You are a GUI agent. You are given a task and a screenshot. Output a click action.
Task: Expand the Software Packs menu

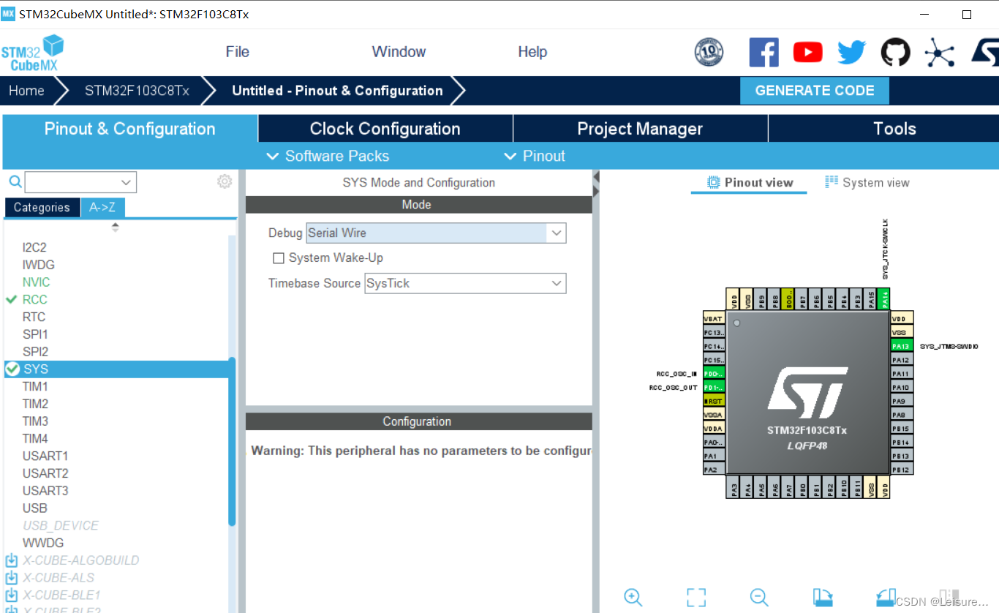(328, 156)
